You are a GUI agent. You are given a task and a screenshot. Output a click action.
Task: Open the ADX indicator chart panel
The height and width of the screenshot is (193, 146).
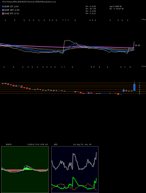(x=75, y=170)
